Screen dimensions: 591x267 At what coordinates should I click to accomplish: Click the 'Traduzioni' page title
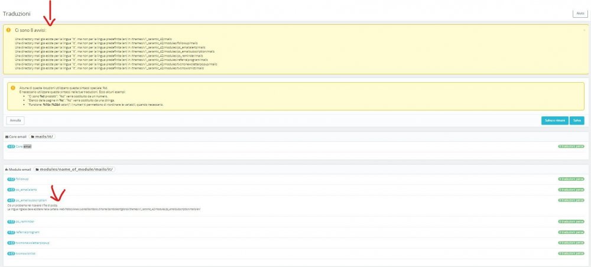pos(17,14)
